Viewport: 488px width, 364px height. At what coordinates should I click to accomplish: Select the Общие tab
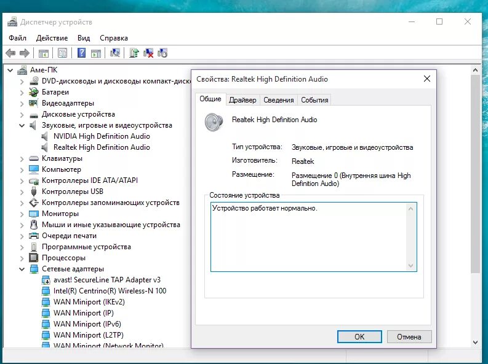210,99
